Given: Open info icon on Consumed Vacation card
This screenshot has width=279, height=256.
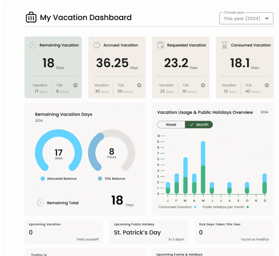Looking at the screenshot, I should pos(267,85).
